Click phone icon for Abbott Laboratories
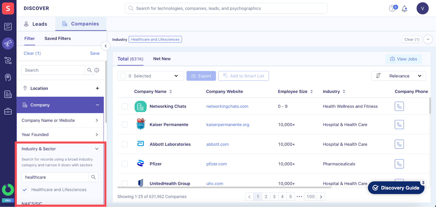The width and height of the screenshot is (436, 207). (x=399, y=144)
